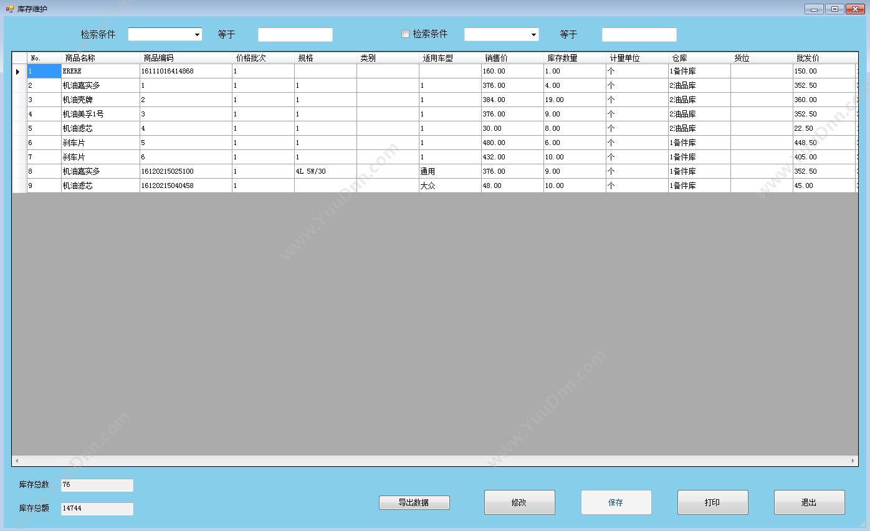Click the No. column header

tap(44, 58)
